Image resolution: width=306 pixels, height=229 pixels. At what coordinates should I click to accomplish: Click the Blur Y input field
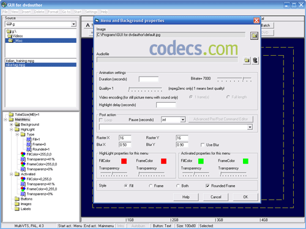coord(182,145)
